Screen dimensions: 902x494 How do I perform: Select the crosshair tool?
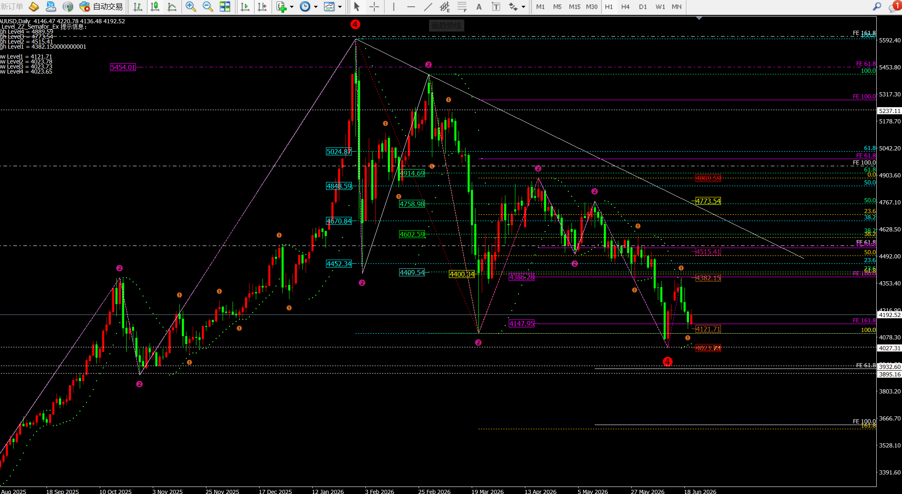tap(374, 7)
